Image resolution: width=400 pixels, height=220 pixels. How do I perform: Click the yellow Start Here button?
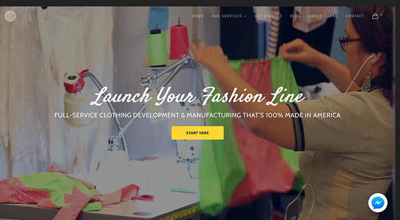(x=197, y=133)
